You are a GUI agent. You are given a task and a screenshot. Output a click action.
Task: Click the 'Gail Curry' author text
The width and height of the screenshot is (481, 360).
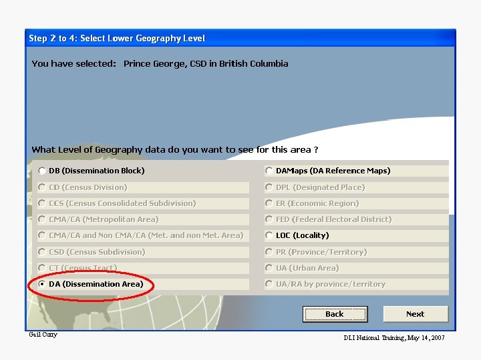tap(43, 335)
